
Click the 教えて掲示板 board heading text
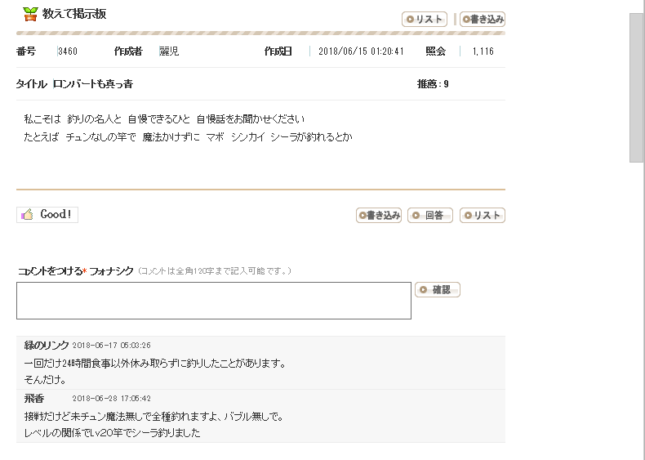tap(74, 14)
